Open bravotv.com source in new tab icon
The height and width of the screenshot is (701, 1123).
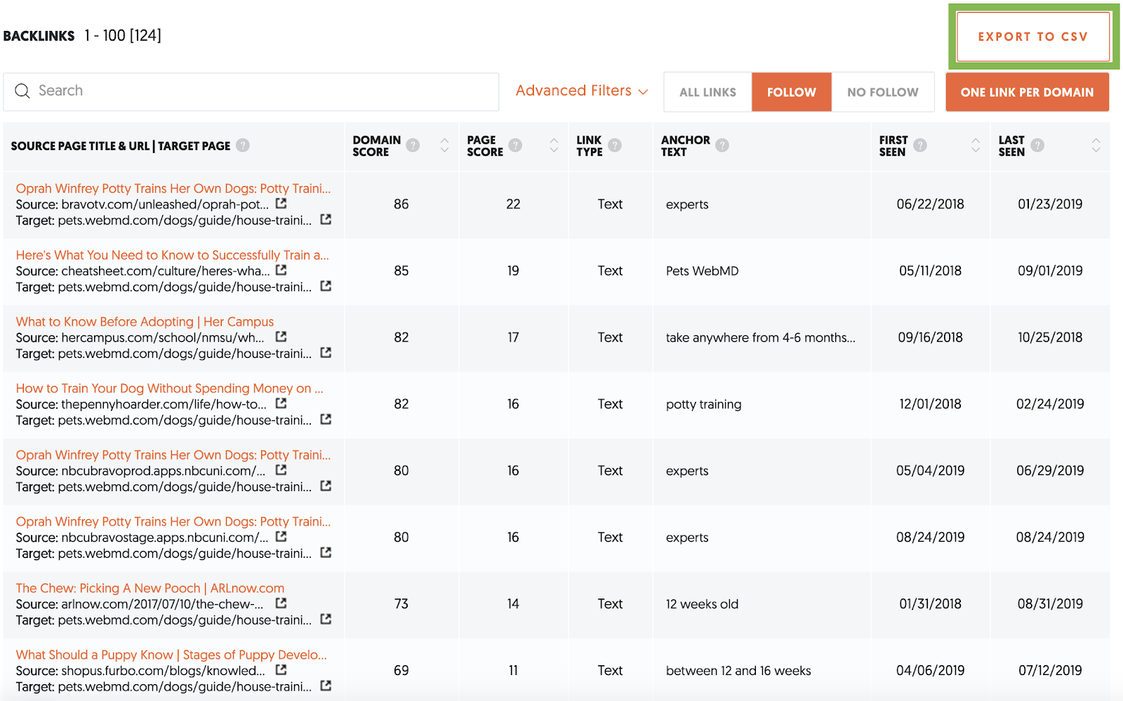pos(281,203)
